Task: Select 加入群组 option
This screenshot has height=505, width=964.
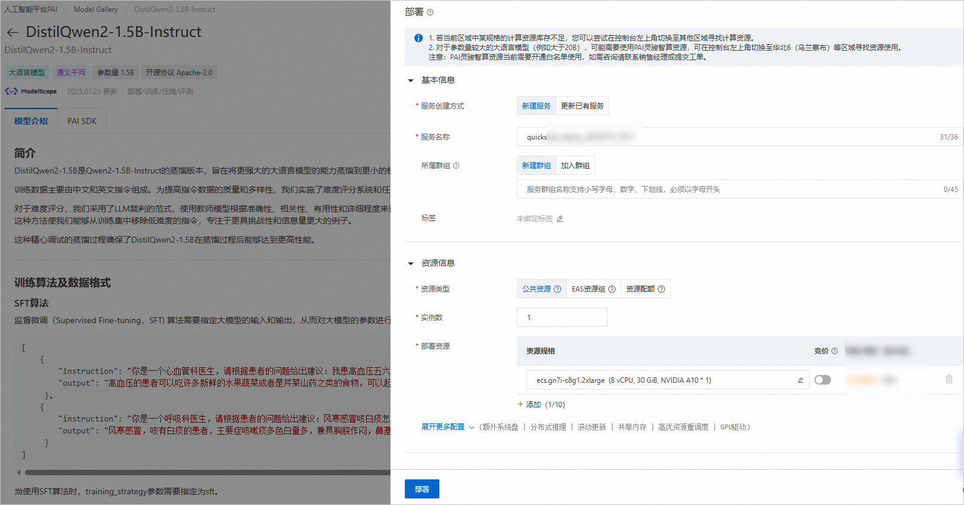Action: pyautogui.click(x=575, y=166)
